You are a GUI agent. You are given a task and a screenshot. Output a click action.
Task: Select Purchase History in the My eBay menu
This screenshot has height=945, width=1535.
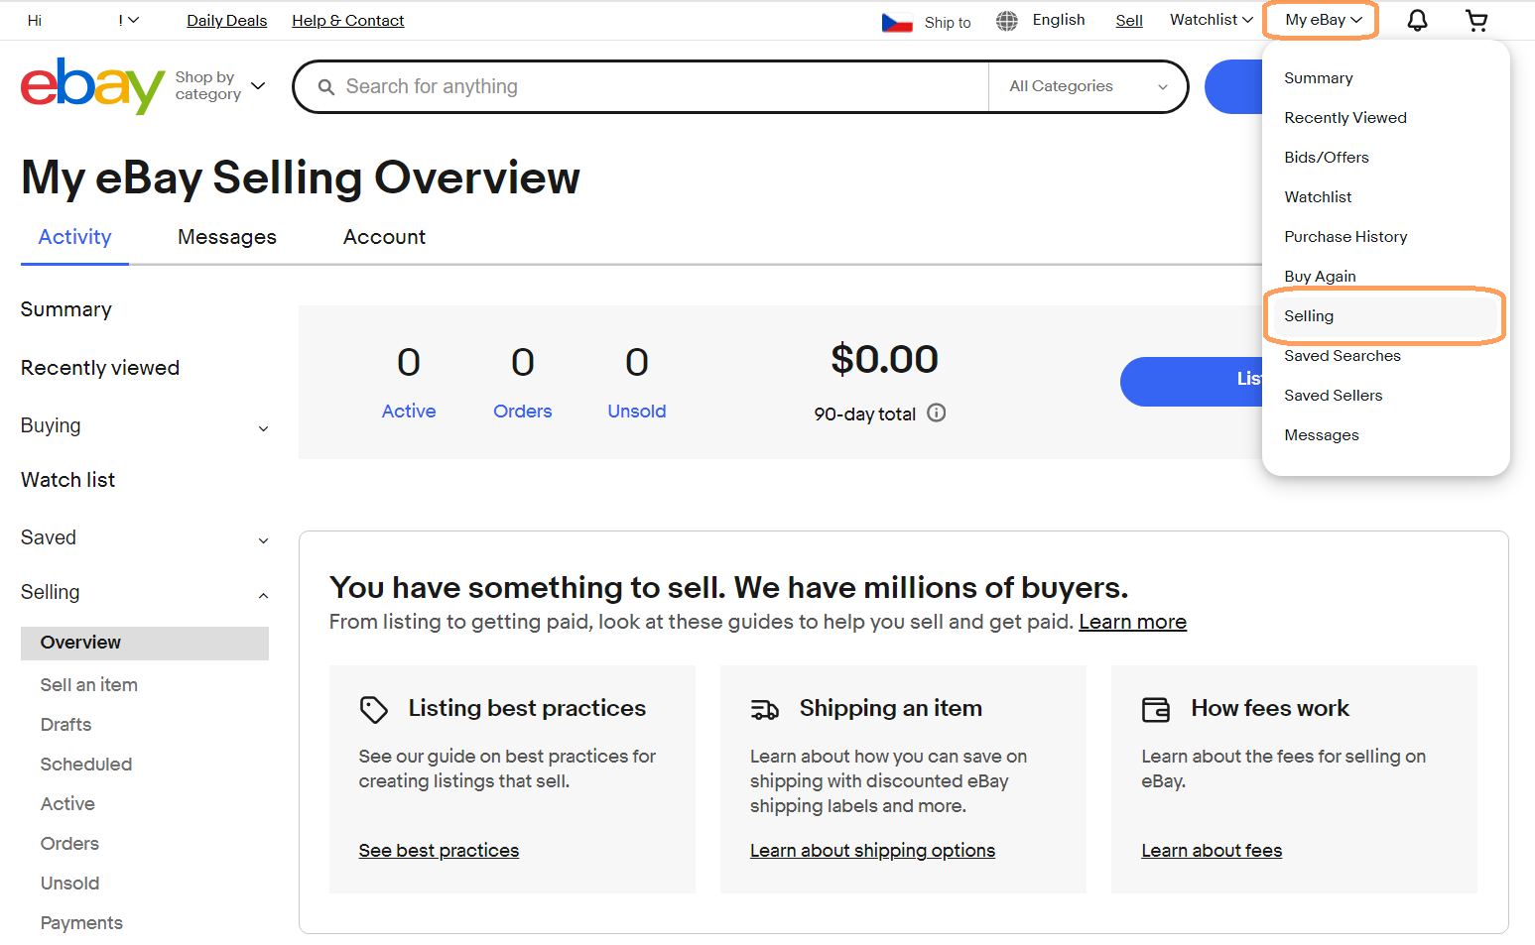(1345, 236)
